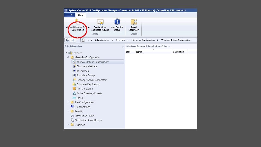The height and width of the screenshot is (147, 261).
Task: Open Create APNs certificate request
Action: pyautogui.click(x=100, y=25)
